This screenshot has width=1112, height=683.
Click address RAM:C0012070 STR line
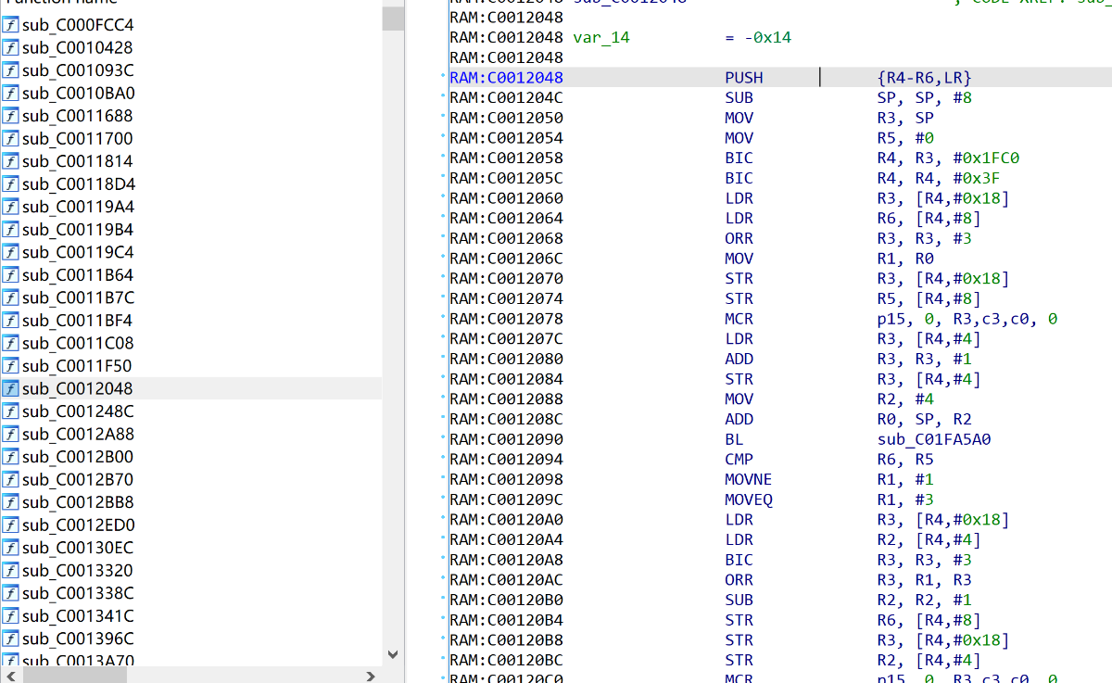(506, 279)
